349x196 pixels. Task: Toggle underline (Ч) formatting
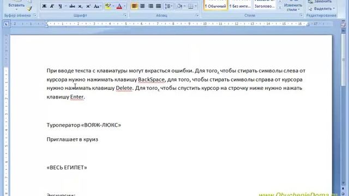[x=60, y=6]
